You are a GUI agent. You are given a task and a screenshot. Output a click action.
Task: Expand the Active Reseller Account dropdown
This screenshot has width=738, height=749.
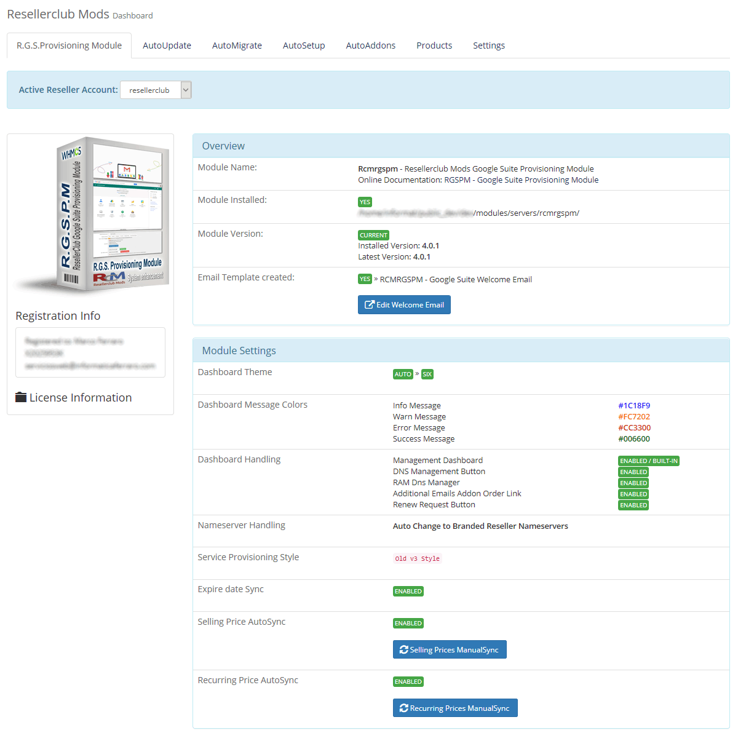coord(156,90)
